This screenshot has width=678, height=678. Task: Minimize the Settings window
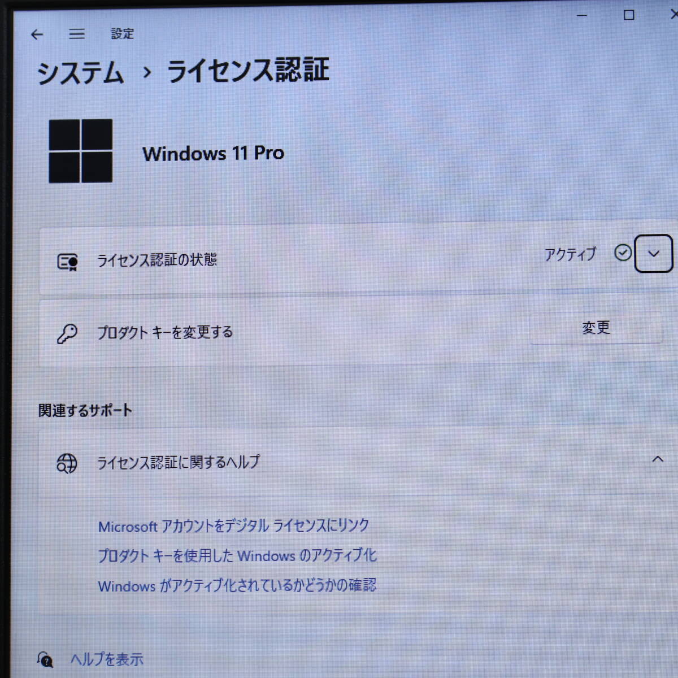582,15
